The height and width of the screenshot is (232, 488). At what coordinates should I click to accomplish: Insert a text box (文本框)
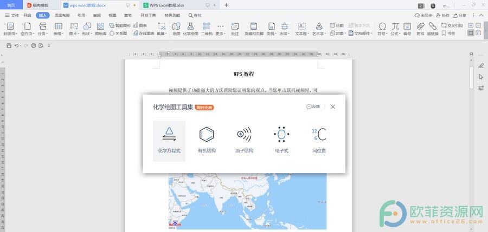pos(302,29)
